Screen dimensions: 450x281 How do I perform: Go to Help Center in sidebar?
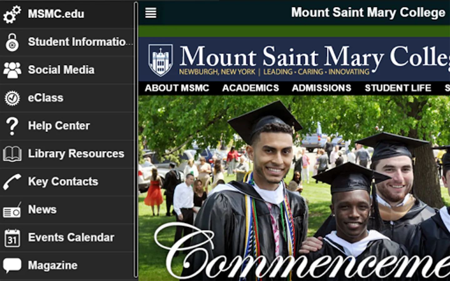click(67, 126)
